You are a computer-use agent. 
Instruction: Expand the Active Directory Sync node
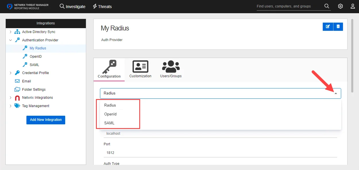11,32
